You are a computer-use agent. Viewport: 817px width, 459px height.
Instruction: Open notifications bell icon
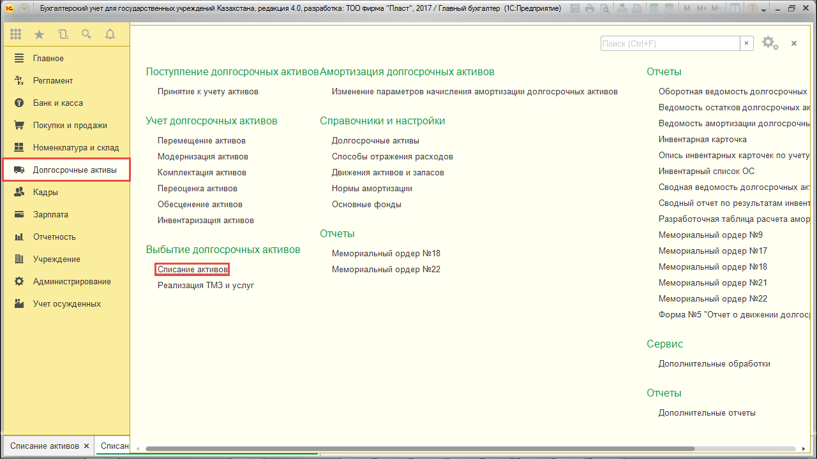(x=110, y=34)
